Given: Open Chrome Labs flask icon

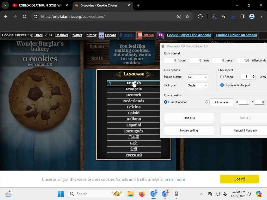Looking at the screenshot, I should 214,16.
